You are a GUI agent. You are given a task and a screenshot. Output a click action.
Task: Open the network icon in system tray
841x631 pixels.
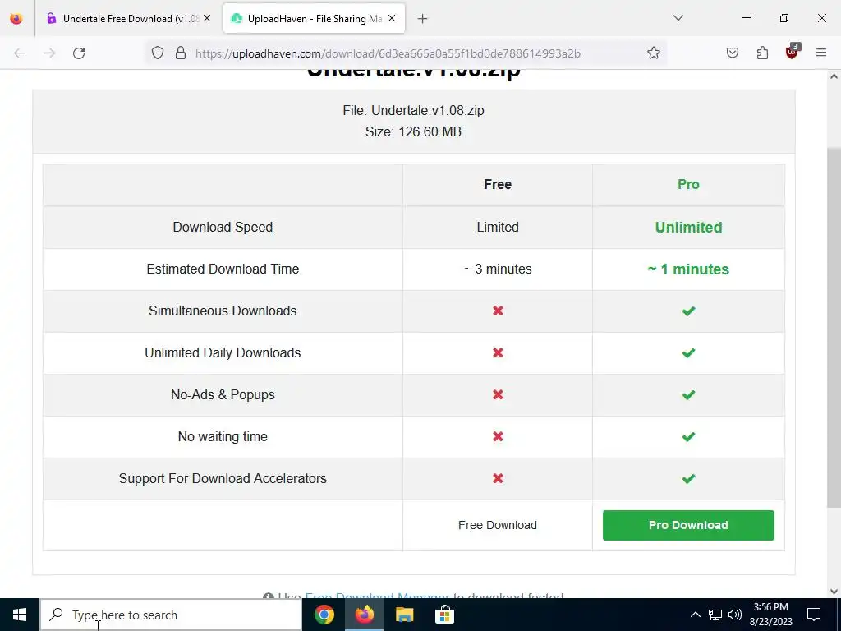tap(715, 615)
